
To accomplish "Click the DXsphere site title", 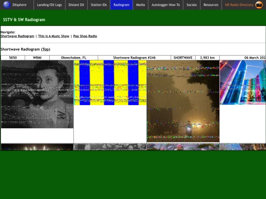I will tap(20, 5).
